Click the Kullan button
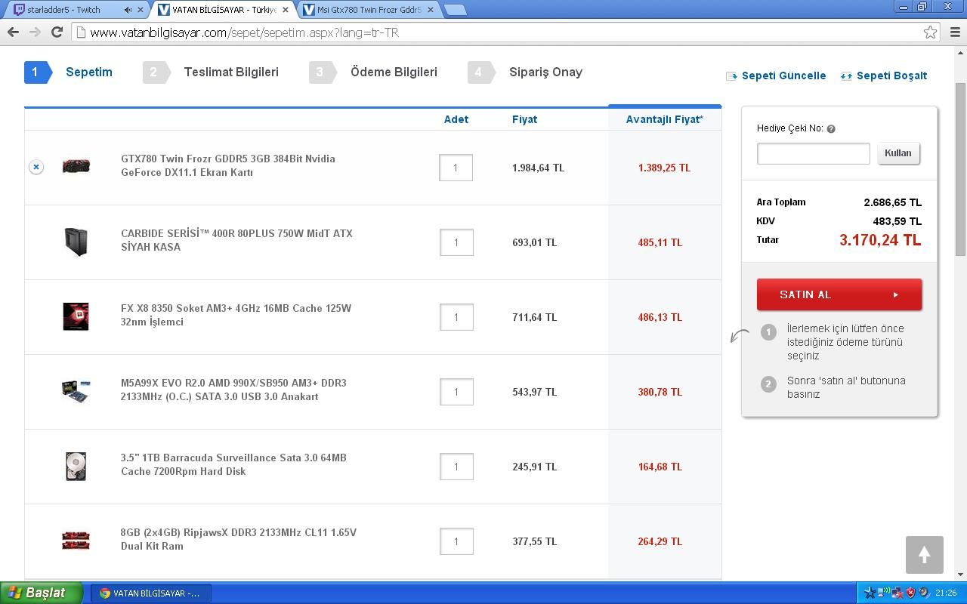 898,153
